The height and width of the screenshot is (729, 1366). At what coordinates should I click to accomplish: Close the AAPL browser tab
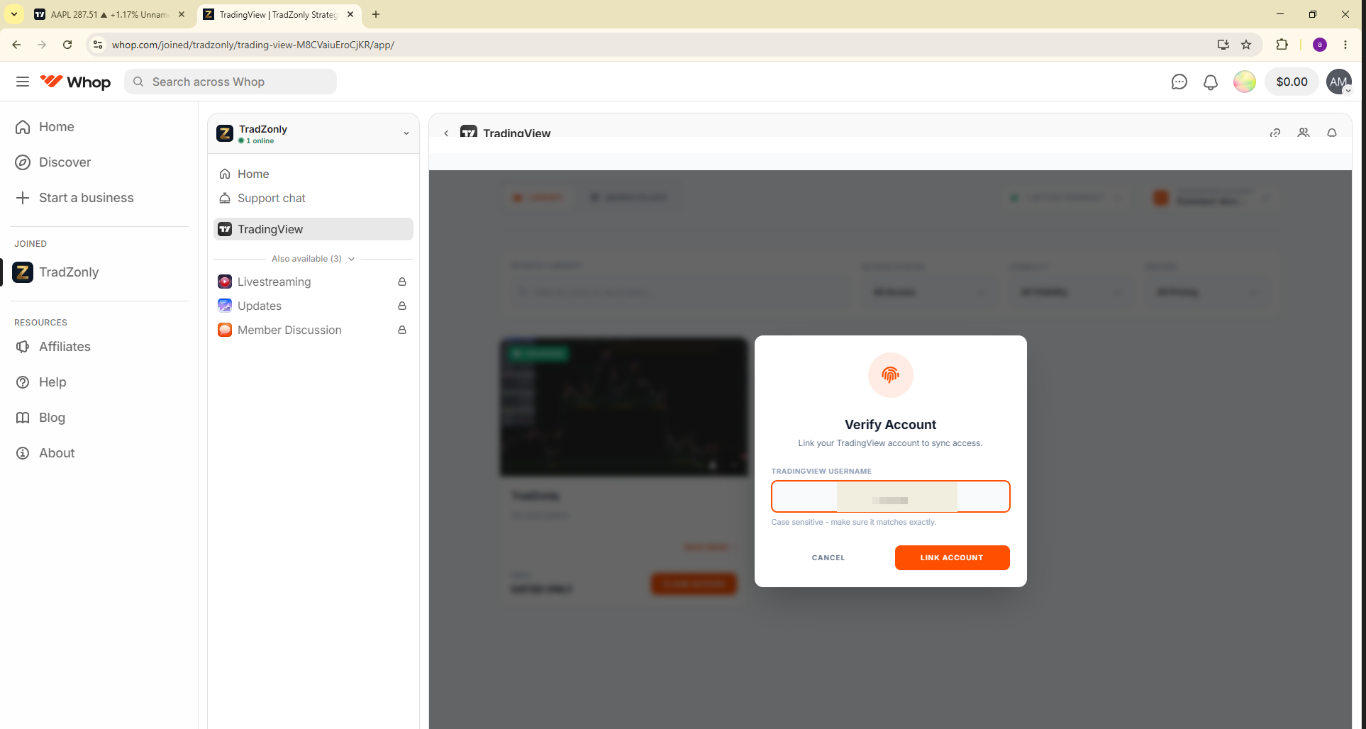click(x=182, y=14)
